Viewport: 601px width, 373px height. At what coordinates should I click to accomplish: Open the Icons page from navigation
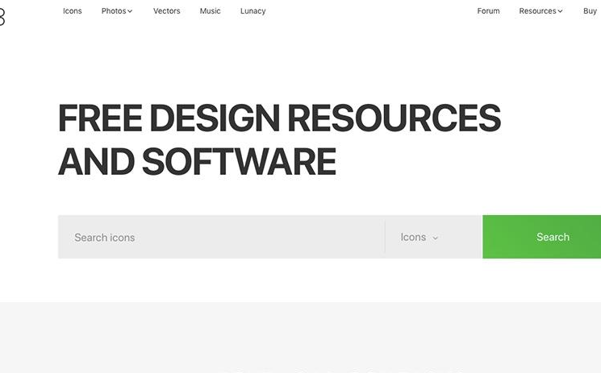click(73, 11)
